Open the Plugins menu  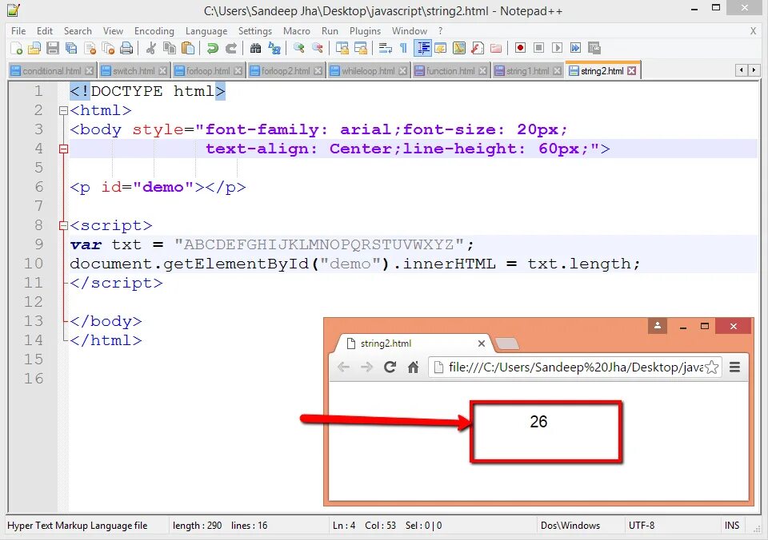[x=365, y=31]
